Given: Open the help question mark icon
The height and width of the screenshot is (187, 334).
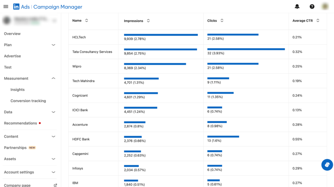Looking at the screenshot, I should click(312, 7).
